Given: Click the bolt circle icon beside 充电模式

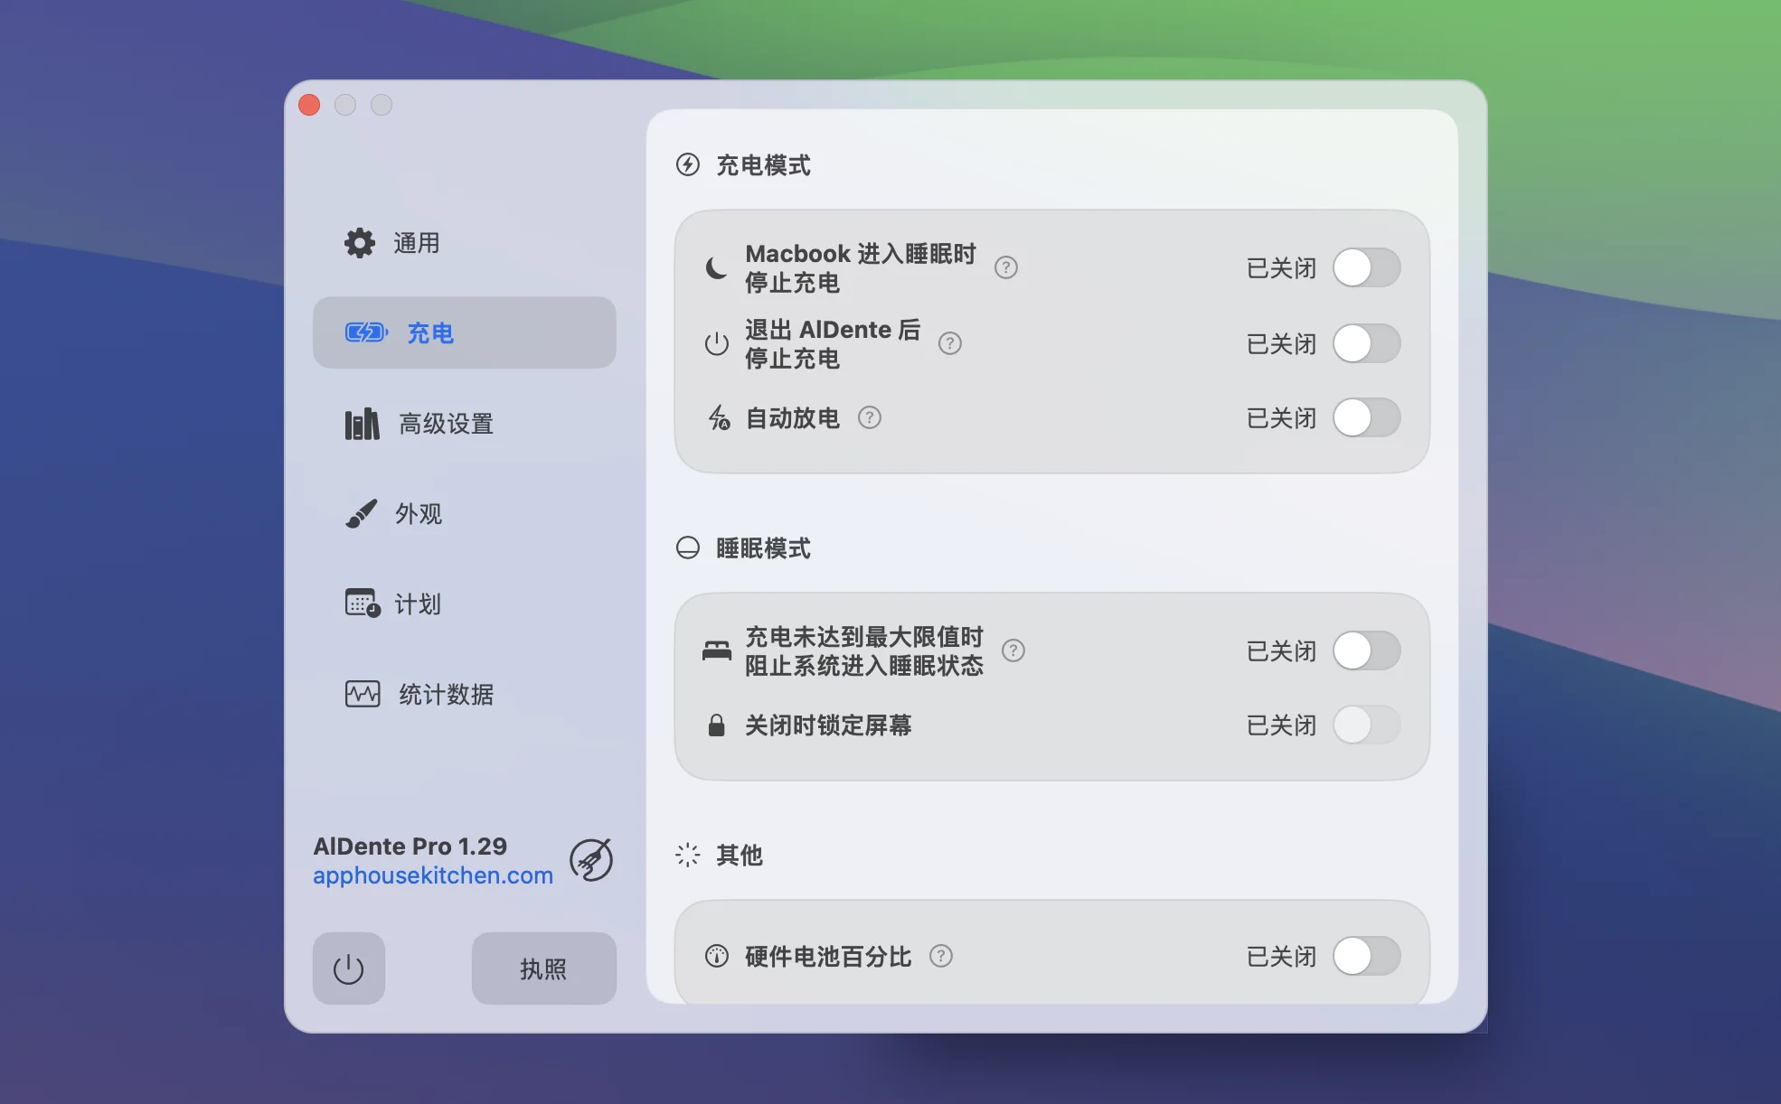Looking at the screenshot, I should pyautogui.click(x=688, y=164).
